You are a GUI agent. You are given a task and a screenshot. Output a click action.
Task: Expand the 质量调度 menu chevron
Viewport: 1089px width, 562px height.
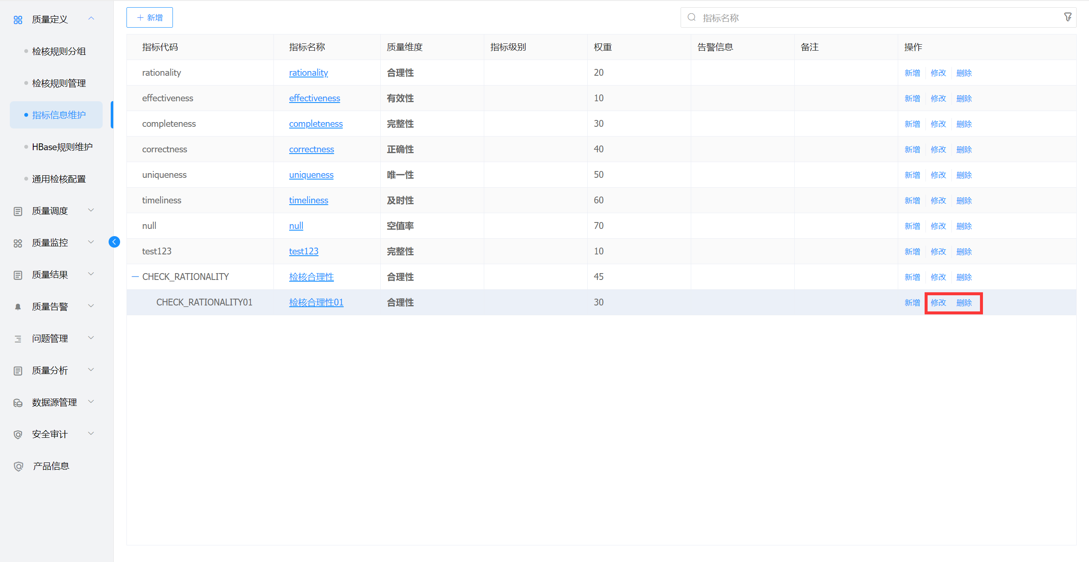pos(91,210)
